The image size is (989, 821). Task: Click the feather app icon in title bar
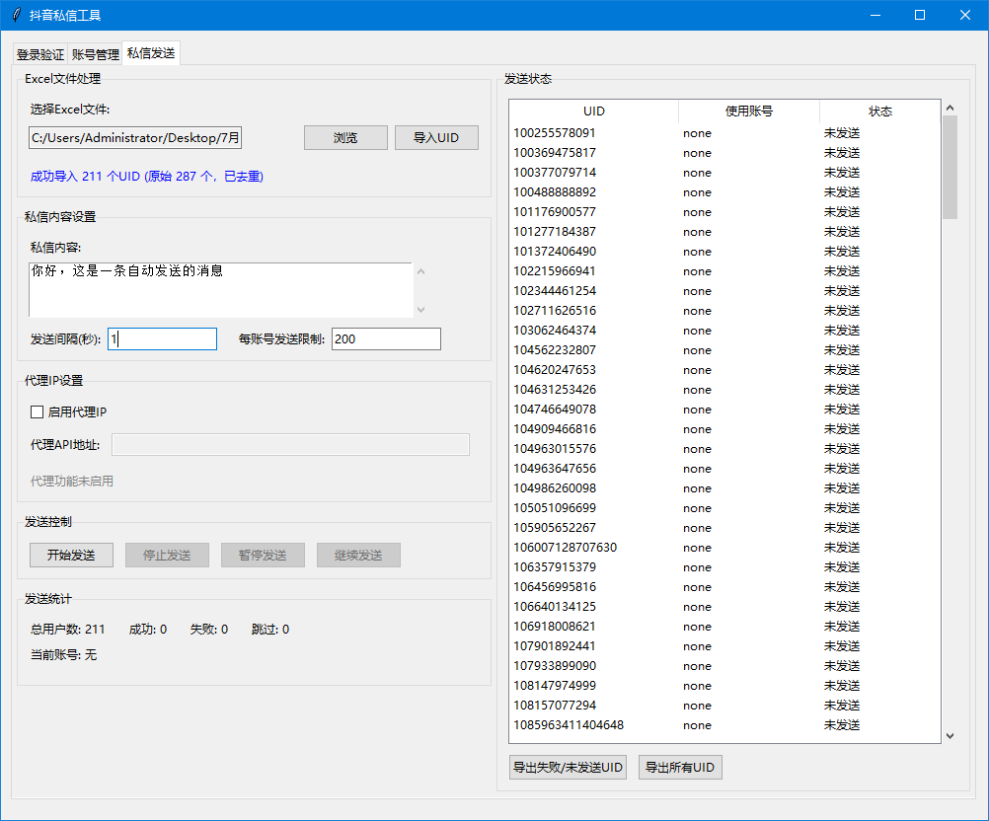coord(17,15)
